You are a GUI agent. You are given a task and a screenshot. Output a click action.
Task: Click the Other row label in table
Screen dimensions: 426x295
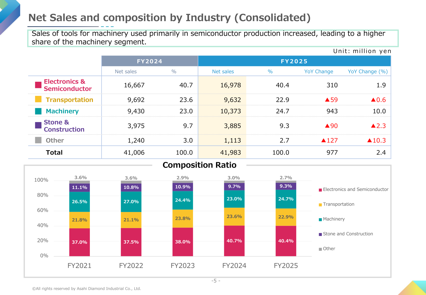55,140
